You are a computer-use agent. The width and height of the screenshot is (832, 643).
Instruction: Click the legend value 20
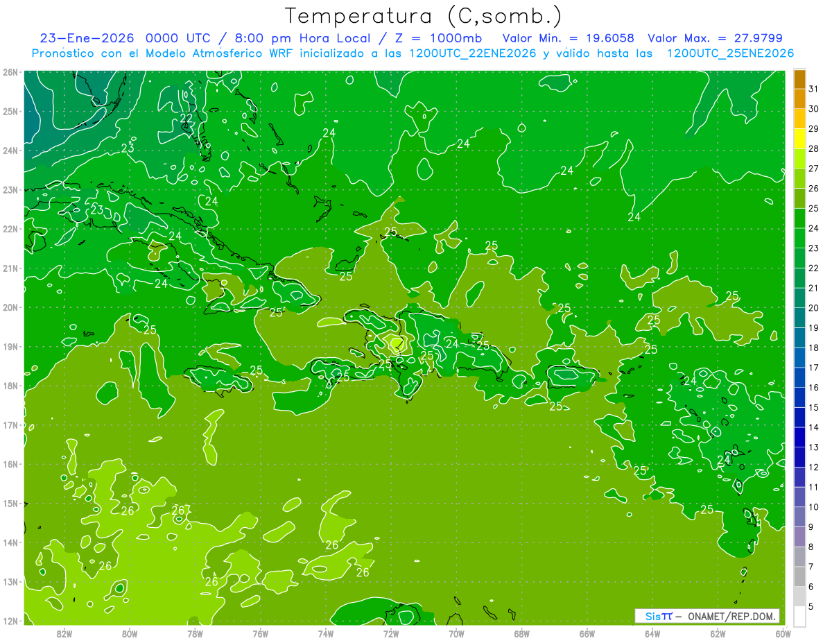click(x=813, y=308)
